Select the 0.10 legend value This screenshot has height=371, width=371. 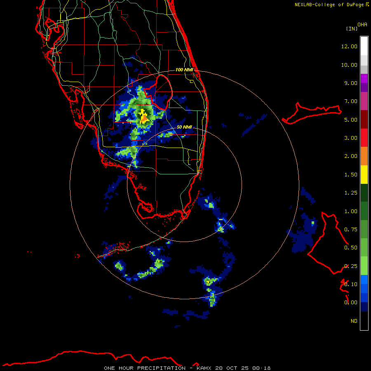pyautogui.click(x=351, y=284)
